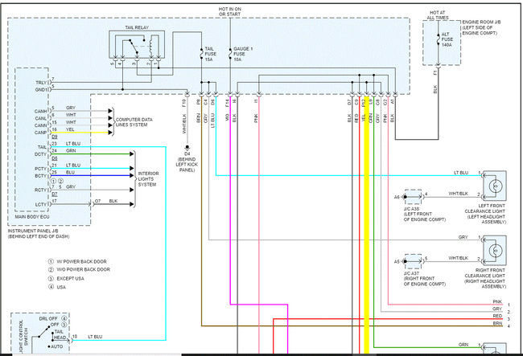The width and height of the screenshot is (523, 356).
Task: Select the ENGINE ROOM J/B label
Action: (x=481, y=27)
